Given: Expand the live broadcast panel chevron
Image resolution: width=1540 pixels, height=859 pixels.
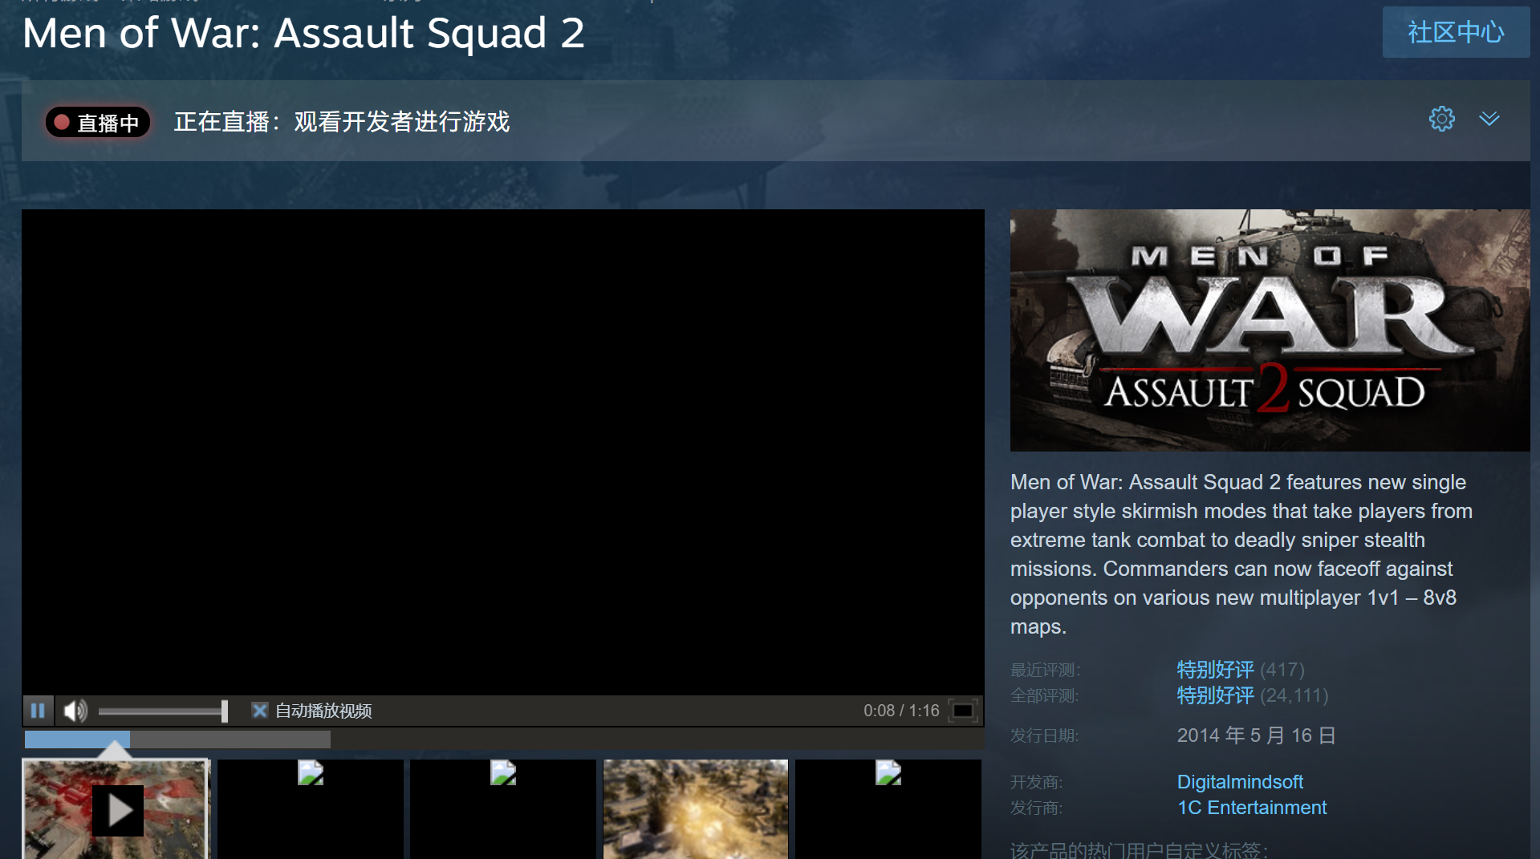Looking at the screenshot, I should [1489, 119].
